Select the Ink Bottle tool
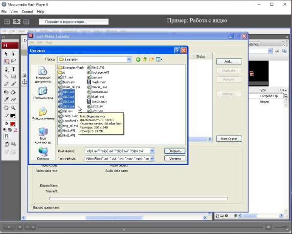292x234 pixels. pos(6,92)
